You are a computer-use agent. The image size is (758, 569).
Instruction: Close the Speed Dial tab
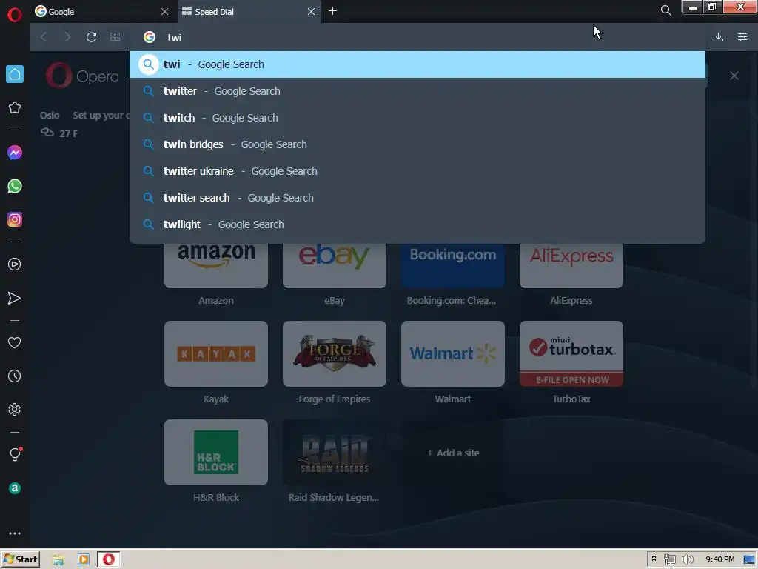click(312, 12)
